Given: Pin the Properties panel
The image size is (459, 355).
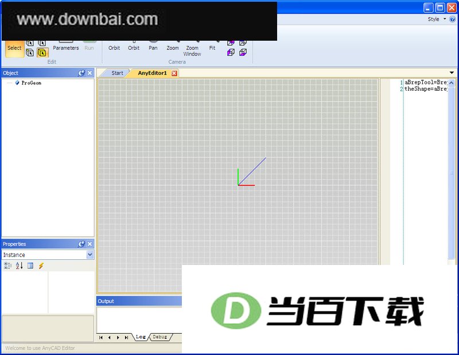Looking at the screenshot, I should pos(81,244).
